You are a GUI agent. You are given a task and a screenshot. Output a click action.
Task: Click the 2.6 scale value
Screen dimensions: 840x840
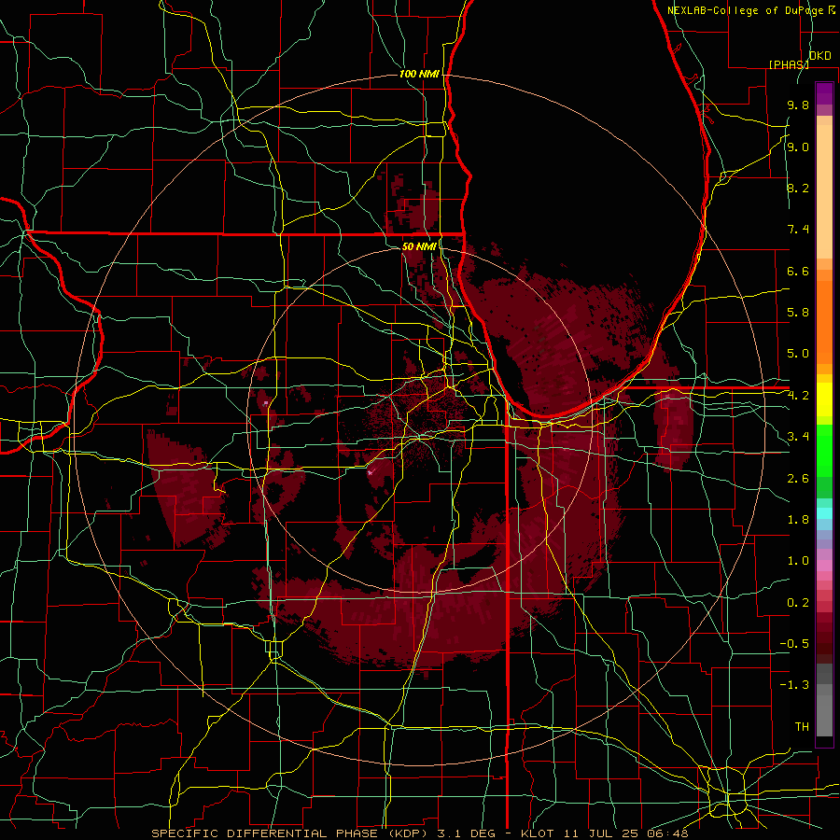pos(798,479)
